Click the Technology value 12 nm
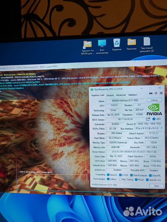167x222 pixels. (113, 110)
